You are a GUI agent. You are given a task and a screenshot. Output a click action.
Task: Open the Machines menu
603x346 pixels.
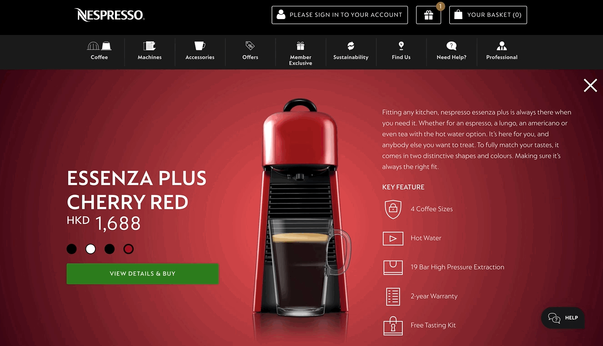point(150,51)
